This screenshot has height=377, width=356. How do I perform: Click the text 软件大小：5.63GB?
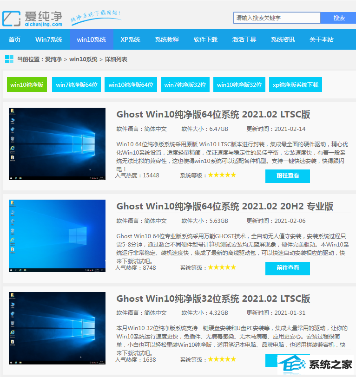point(205,221)
